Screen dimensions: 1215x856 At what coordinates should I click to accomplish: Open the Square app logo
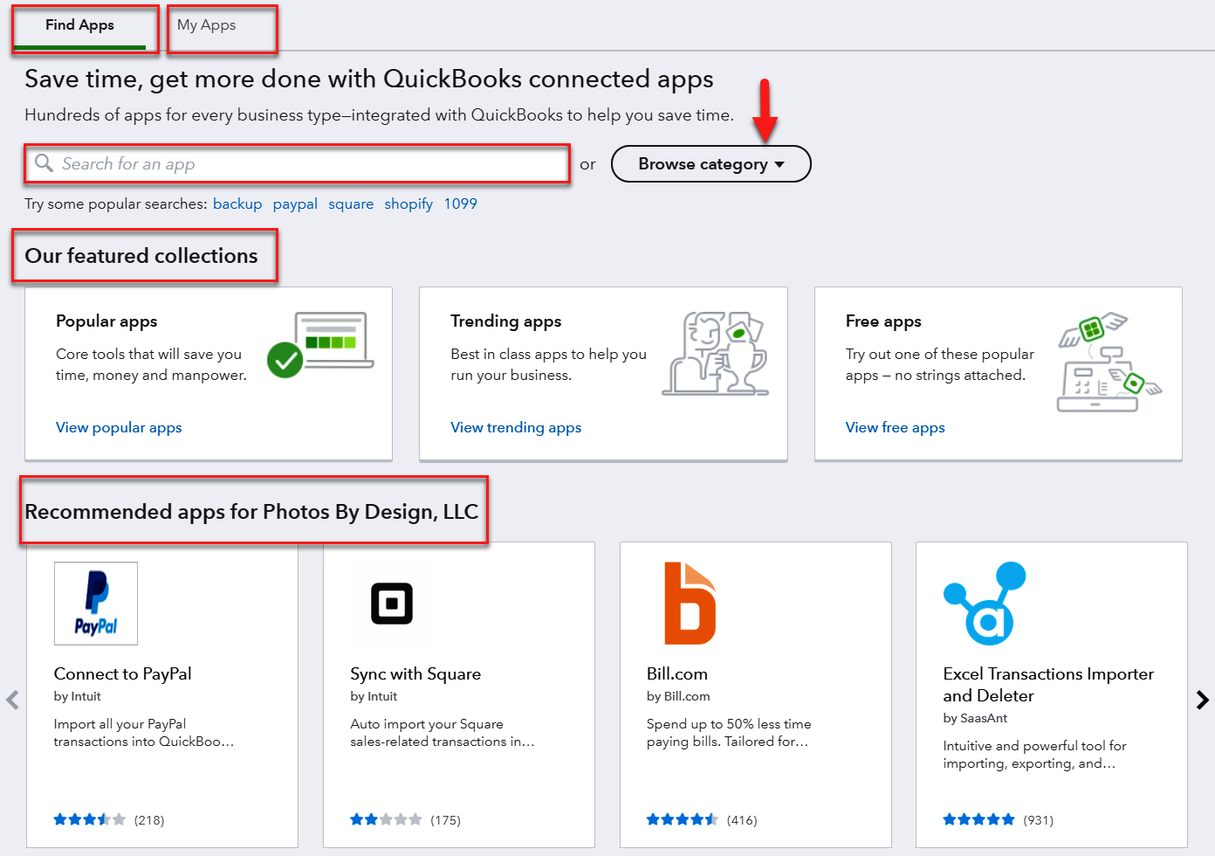coord(392,604)
